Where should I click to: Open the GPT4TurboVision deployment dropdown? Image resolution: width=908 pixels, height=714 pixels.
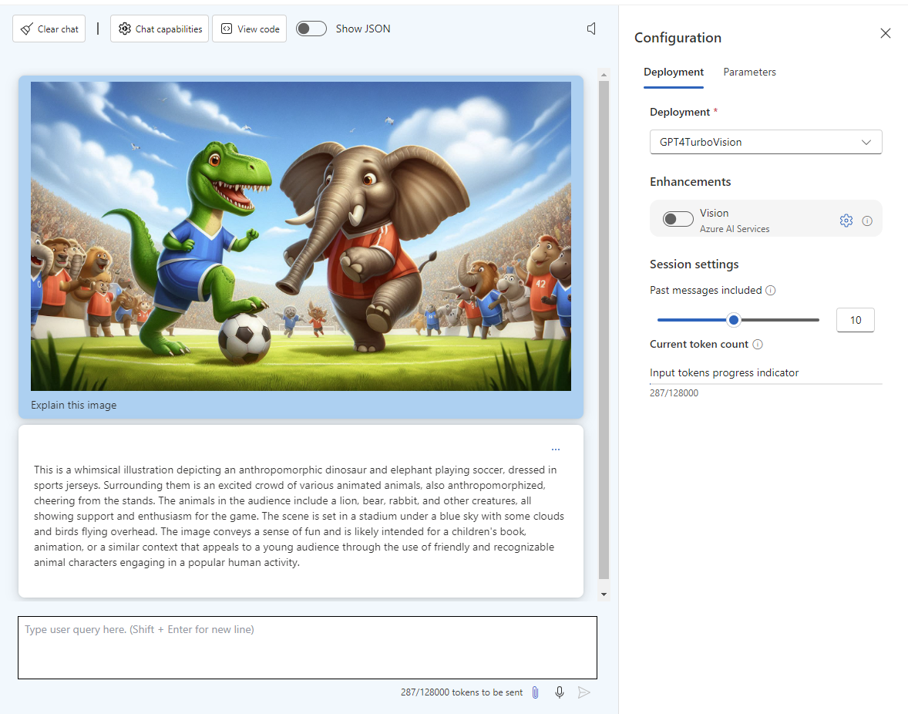tap(765, 142)
